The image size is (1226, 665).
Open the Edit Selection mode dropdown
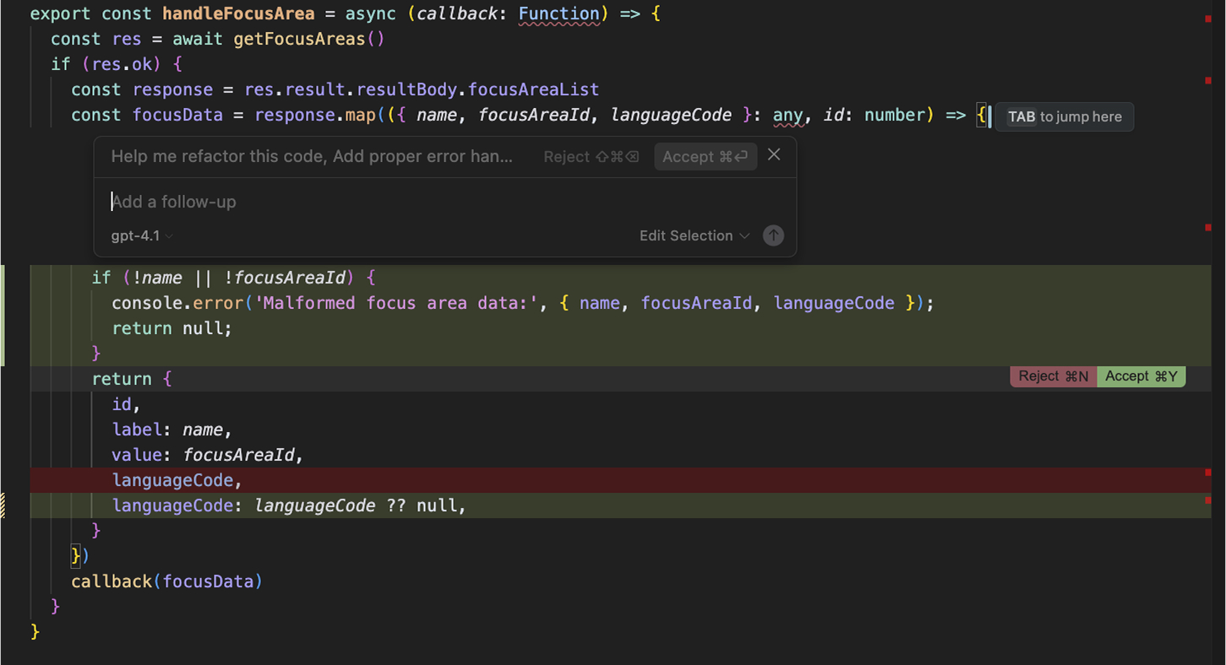click(695, 235)
